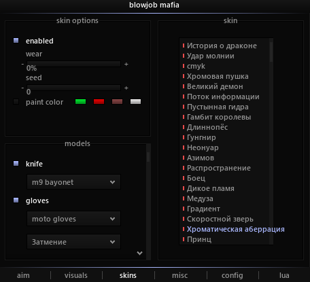This screenshot has height=282, width=310.
Task: Select skin Медуза
Action: (x=200, y=198)
